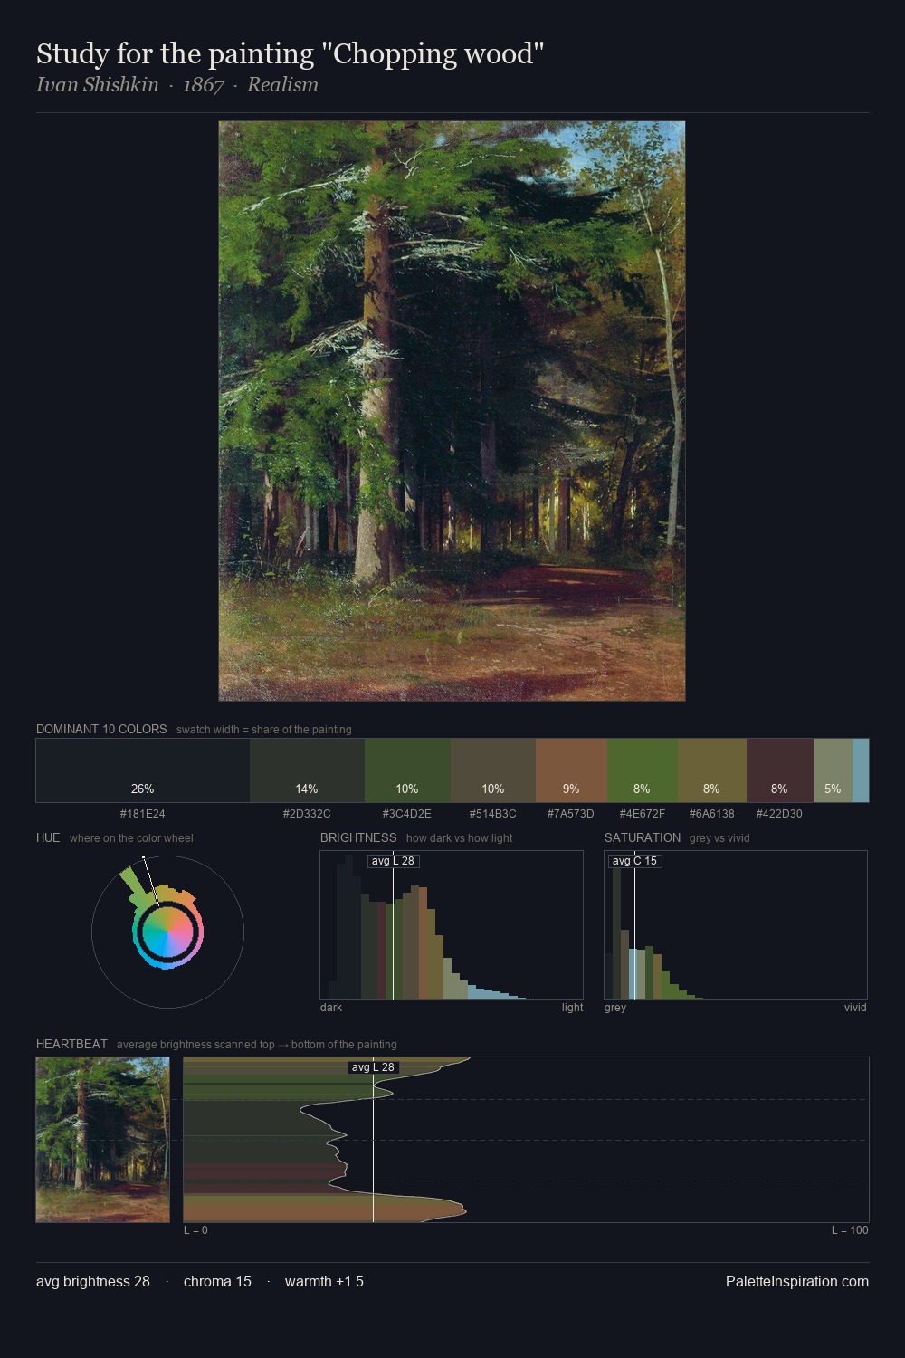The width and height of the screenshot is (905, 1358).
Task: Click 'avg brightness 28' in footer
Action: [93, 1281]
